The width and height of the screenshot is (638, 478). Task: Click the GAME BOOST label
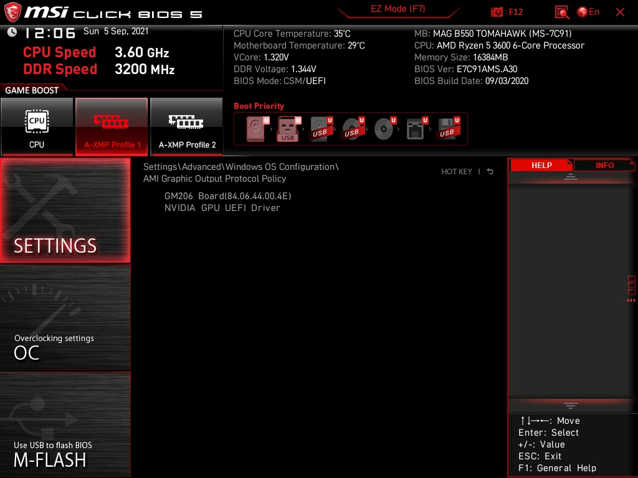coord(32,90)
